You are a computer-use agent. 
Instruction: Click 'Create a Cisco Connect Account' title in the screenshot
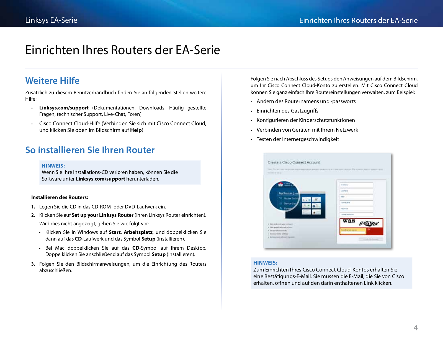pyautogui.click(x=294, y=162)
